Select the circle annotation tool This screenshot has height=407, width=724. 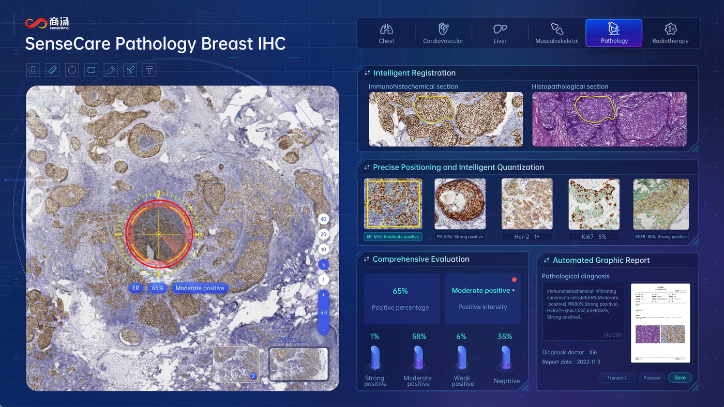[x=72, y=70]
